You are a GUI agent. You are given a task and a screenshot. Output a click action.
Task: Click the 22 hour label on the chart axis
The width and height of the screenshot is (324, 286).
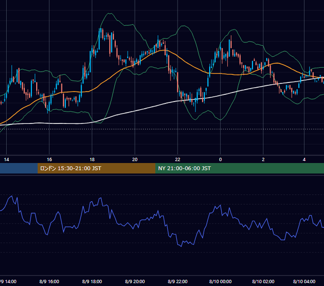click(178, 160)
